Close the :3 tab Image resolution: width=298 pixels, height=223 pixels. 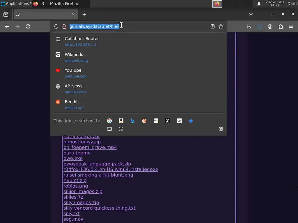[73, 14]
